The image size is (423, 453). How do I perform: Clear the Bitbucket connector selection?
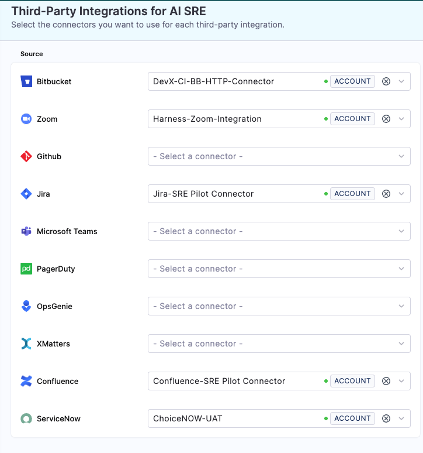(386, 81)
